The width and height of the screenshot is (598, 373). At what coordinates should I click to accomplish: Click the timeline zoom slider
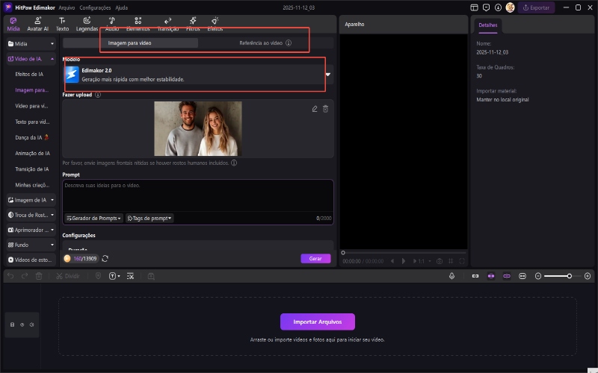(x=569, y=276)
